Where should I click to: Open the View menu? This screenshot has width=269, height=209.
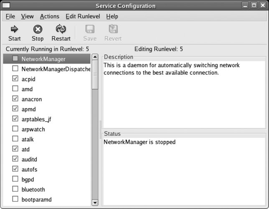pyautogui.click(x=27, y=16)
